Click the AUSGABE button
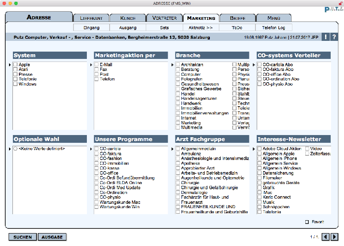Screen dimensions: 344x246 pyautogui.click(x=52, y=237)
